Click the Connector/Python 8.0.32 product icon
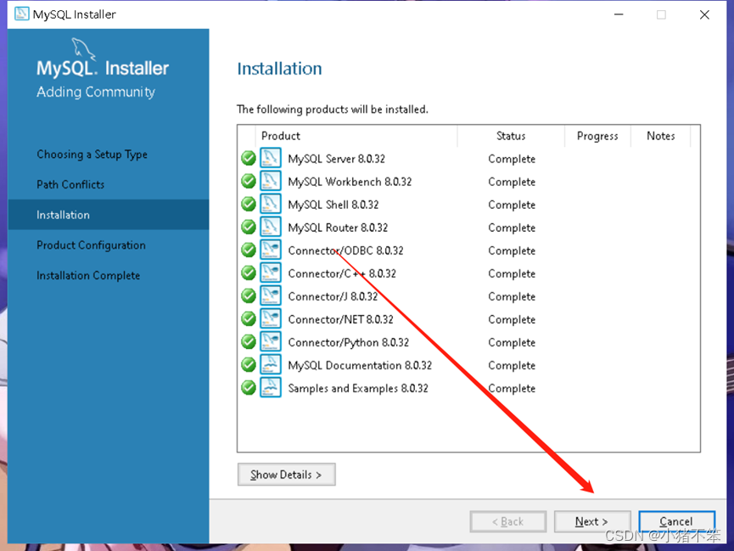 (271, 342)
